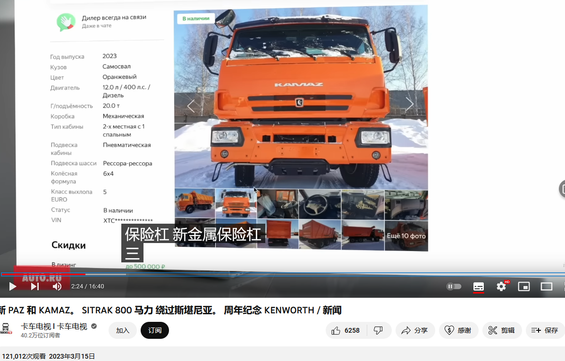
Task: Play the video
Action: point(13,286)
